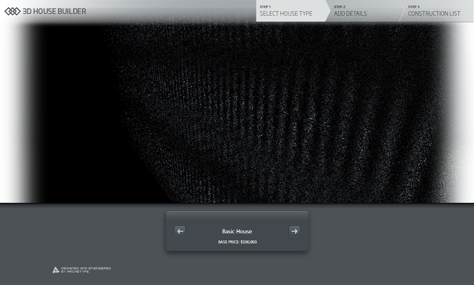This screenshot has height=285, width=474.
Task: Click the left arrow to see previous house
Action: tap(180, 231)
